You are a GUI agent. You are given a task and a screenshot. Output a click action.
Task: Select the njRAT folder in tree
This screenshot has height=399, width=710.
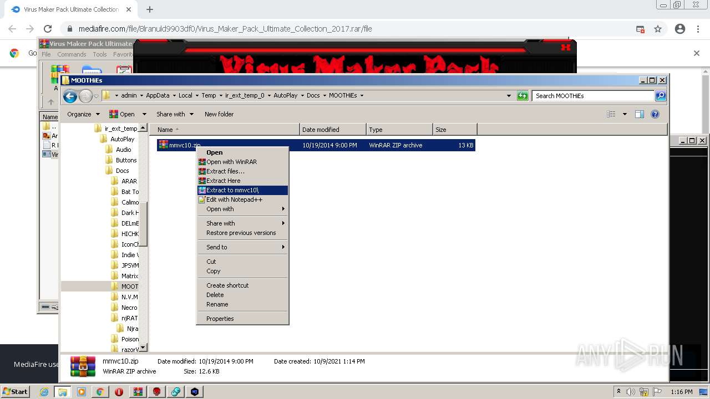[x=129, y=318]
